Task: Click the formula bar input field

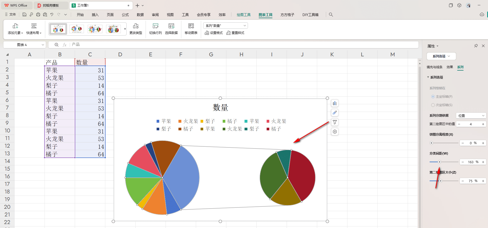Action: click(244, 45)
